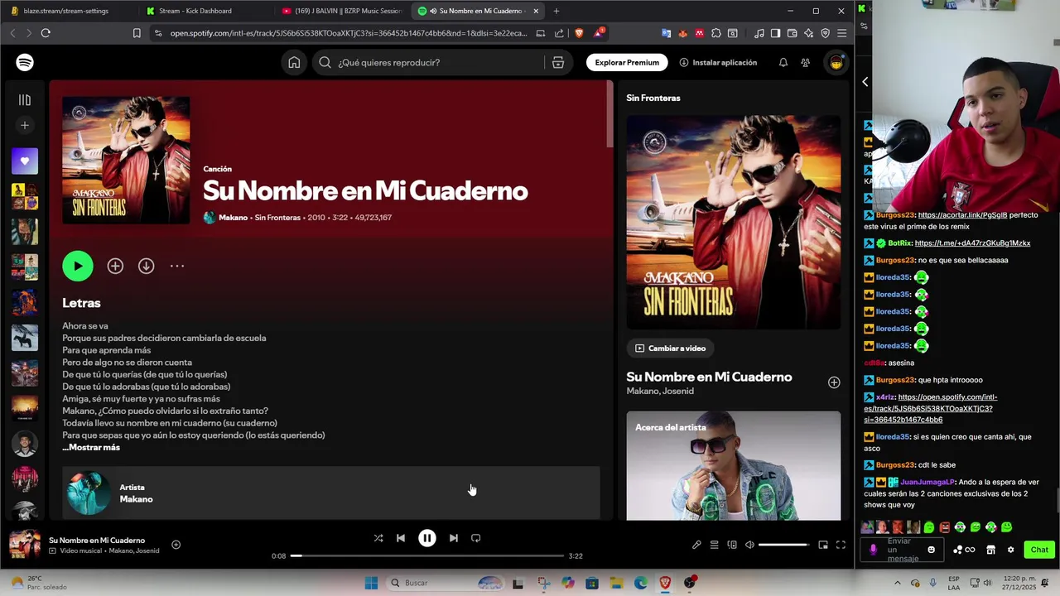Switch to the J BALVIN BZRP Music Session tab

(x=341, y=11)
